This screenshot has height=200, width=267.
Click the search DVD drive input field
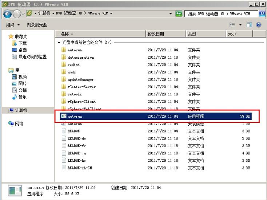click(222, 14)
